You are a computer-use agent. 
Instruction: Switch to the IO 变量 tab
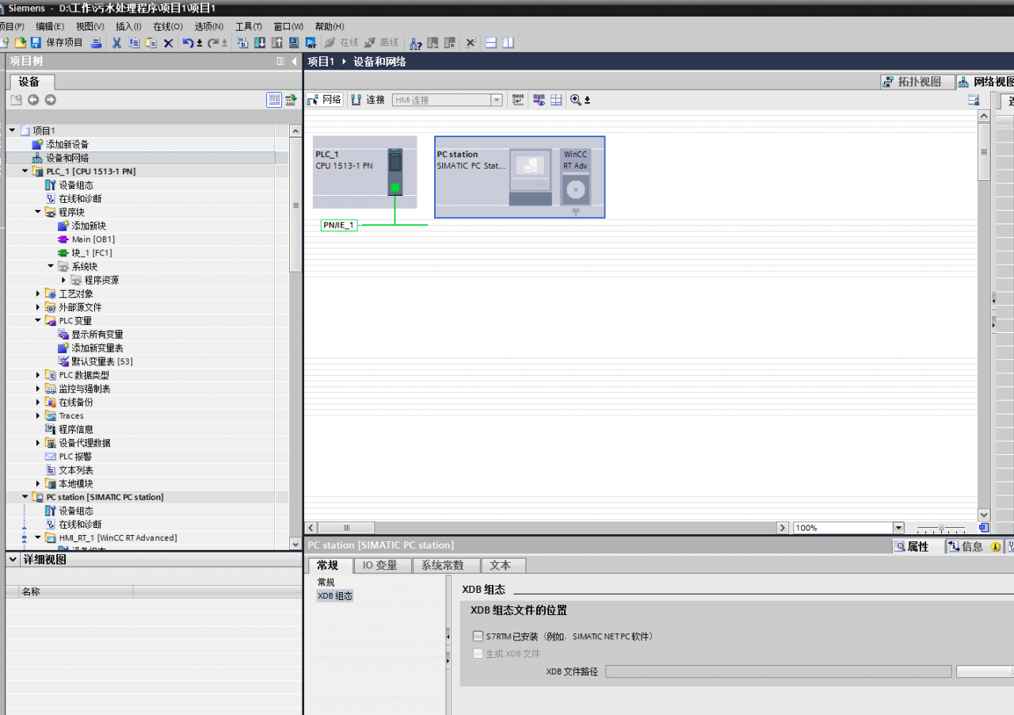tap(379, 565)
